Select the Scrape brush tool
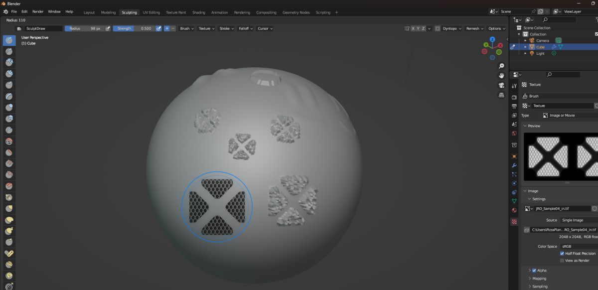Screen dimensions: 598x290 9,175
